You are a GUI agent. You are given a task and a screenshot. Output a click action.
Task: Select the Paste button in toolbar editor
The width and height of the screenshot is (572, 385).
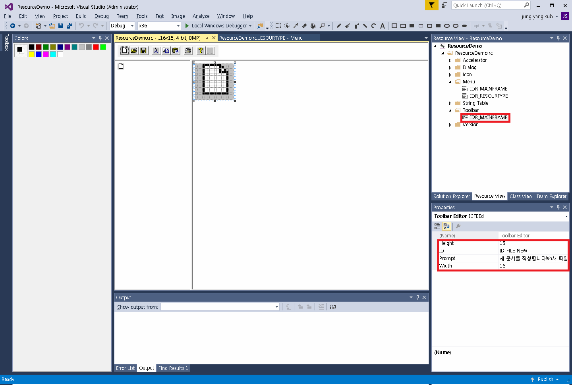click(x=175, y=50)
